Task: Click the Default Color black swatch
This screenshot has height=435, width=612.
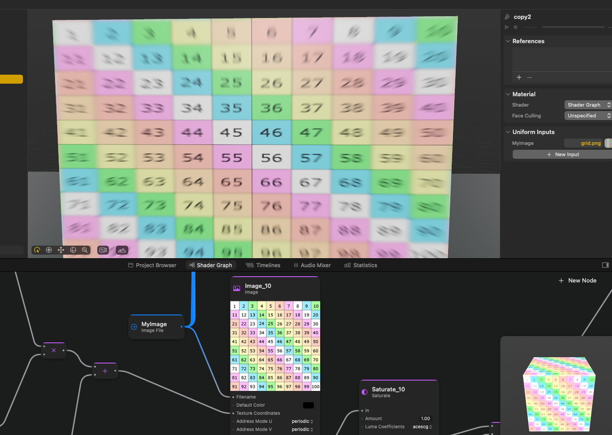Action: click(x=308, y=405)
